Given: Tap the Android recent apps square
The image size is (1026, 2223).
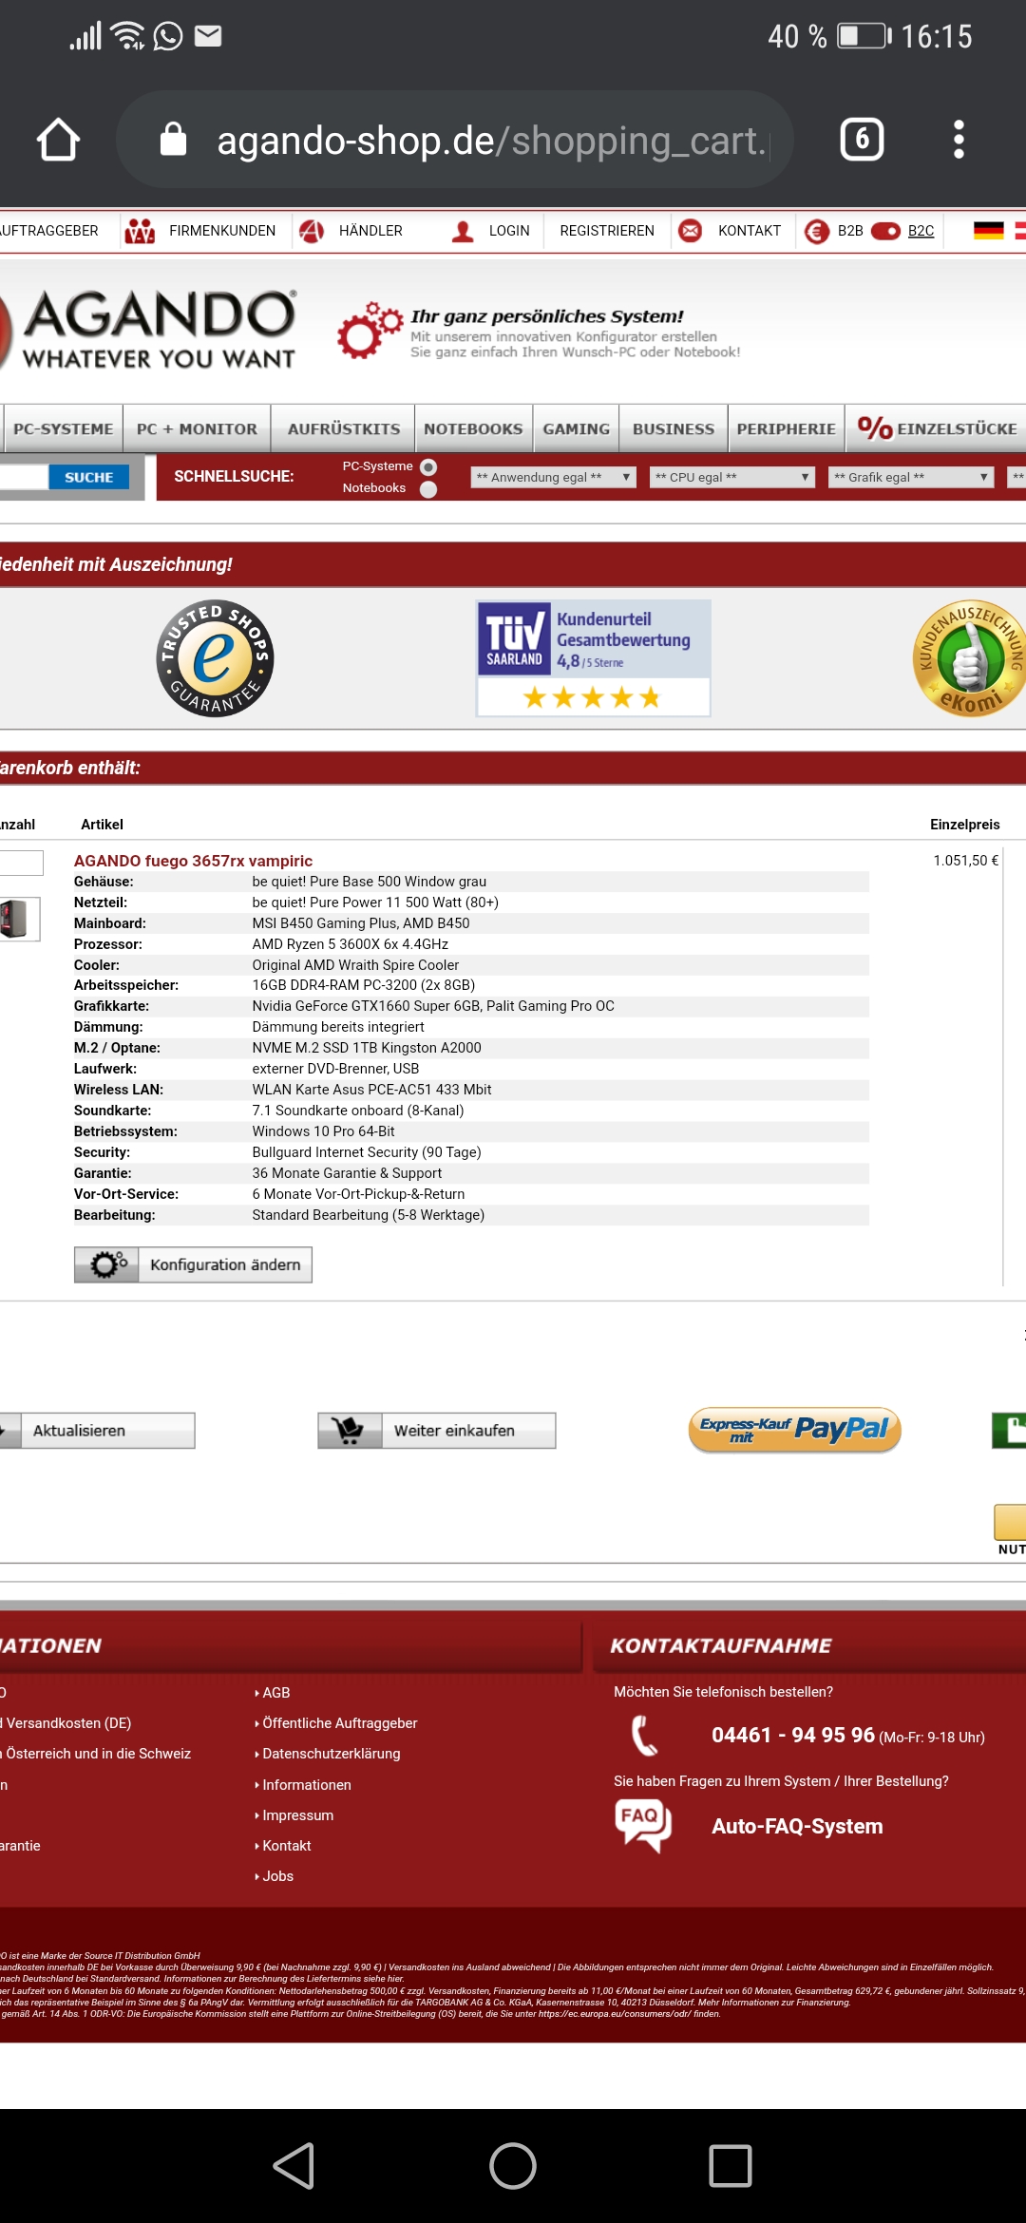Looking at the screenshot, I should pos(731,2166).
